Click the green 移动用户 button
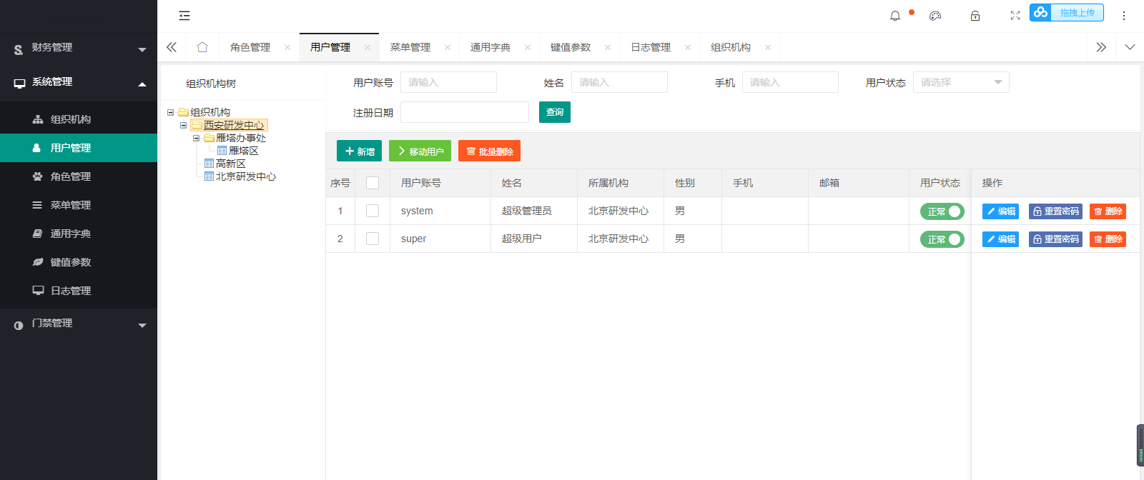This screenshot has width=1144, height=480. coord(420,151)
